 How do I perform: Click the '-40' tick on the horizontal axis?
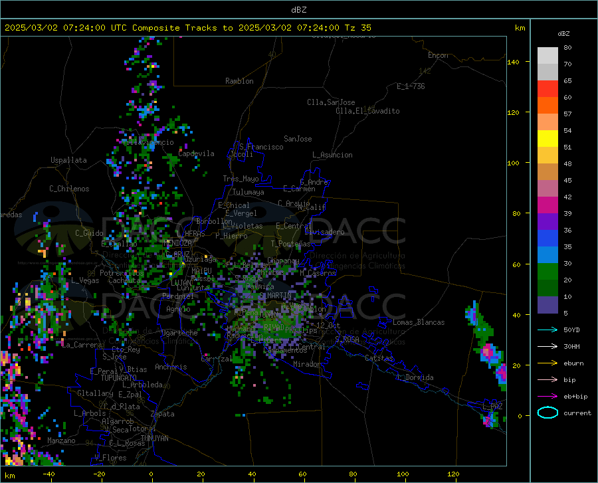[x=49, y=474]
